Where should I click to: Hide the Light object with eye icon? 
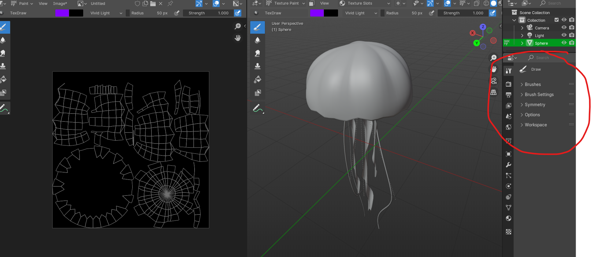tap(564, 35)
